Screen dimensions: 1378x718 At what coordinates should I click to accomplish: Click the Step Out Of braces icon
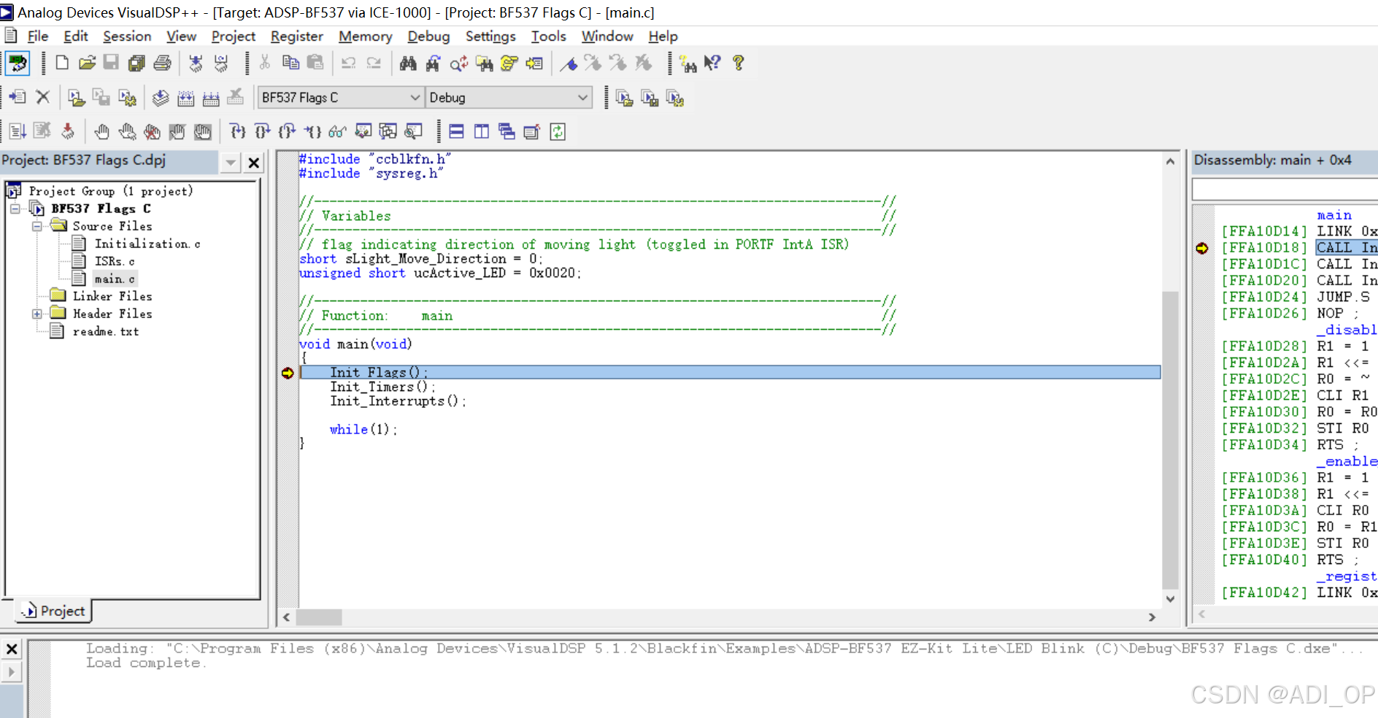point(288,131)
